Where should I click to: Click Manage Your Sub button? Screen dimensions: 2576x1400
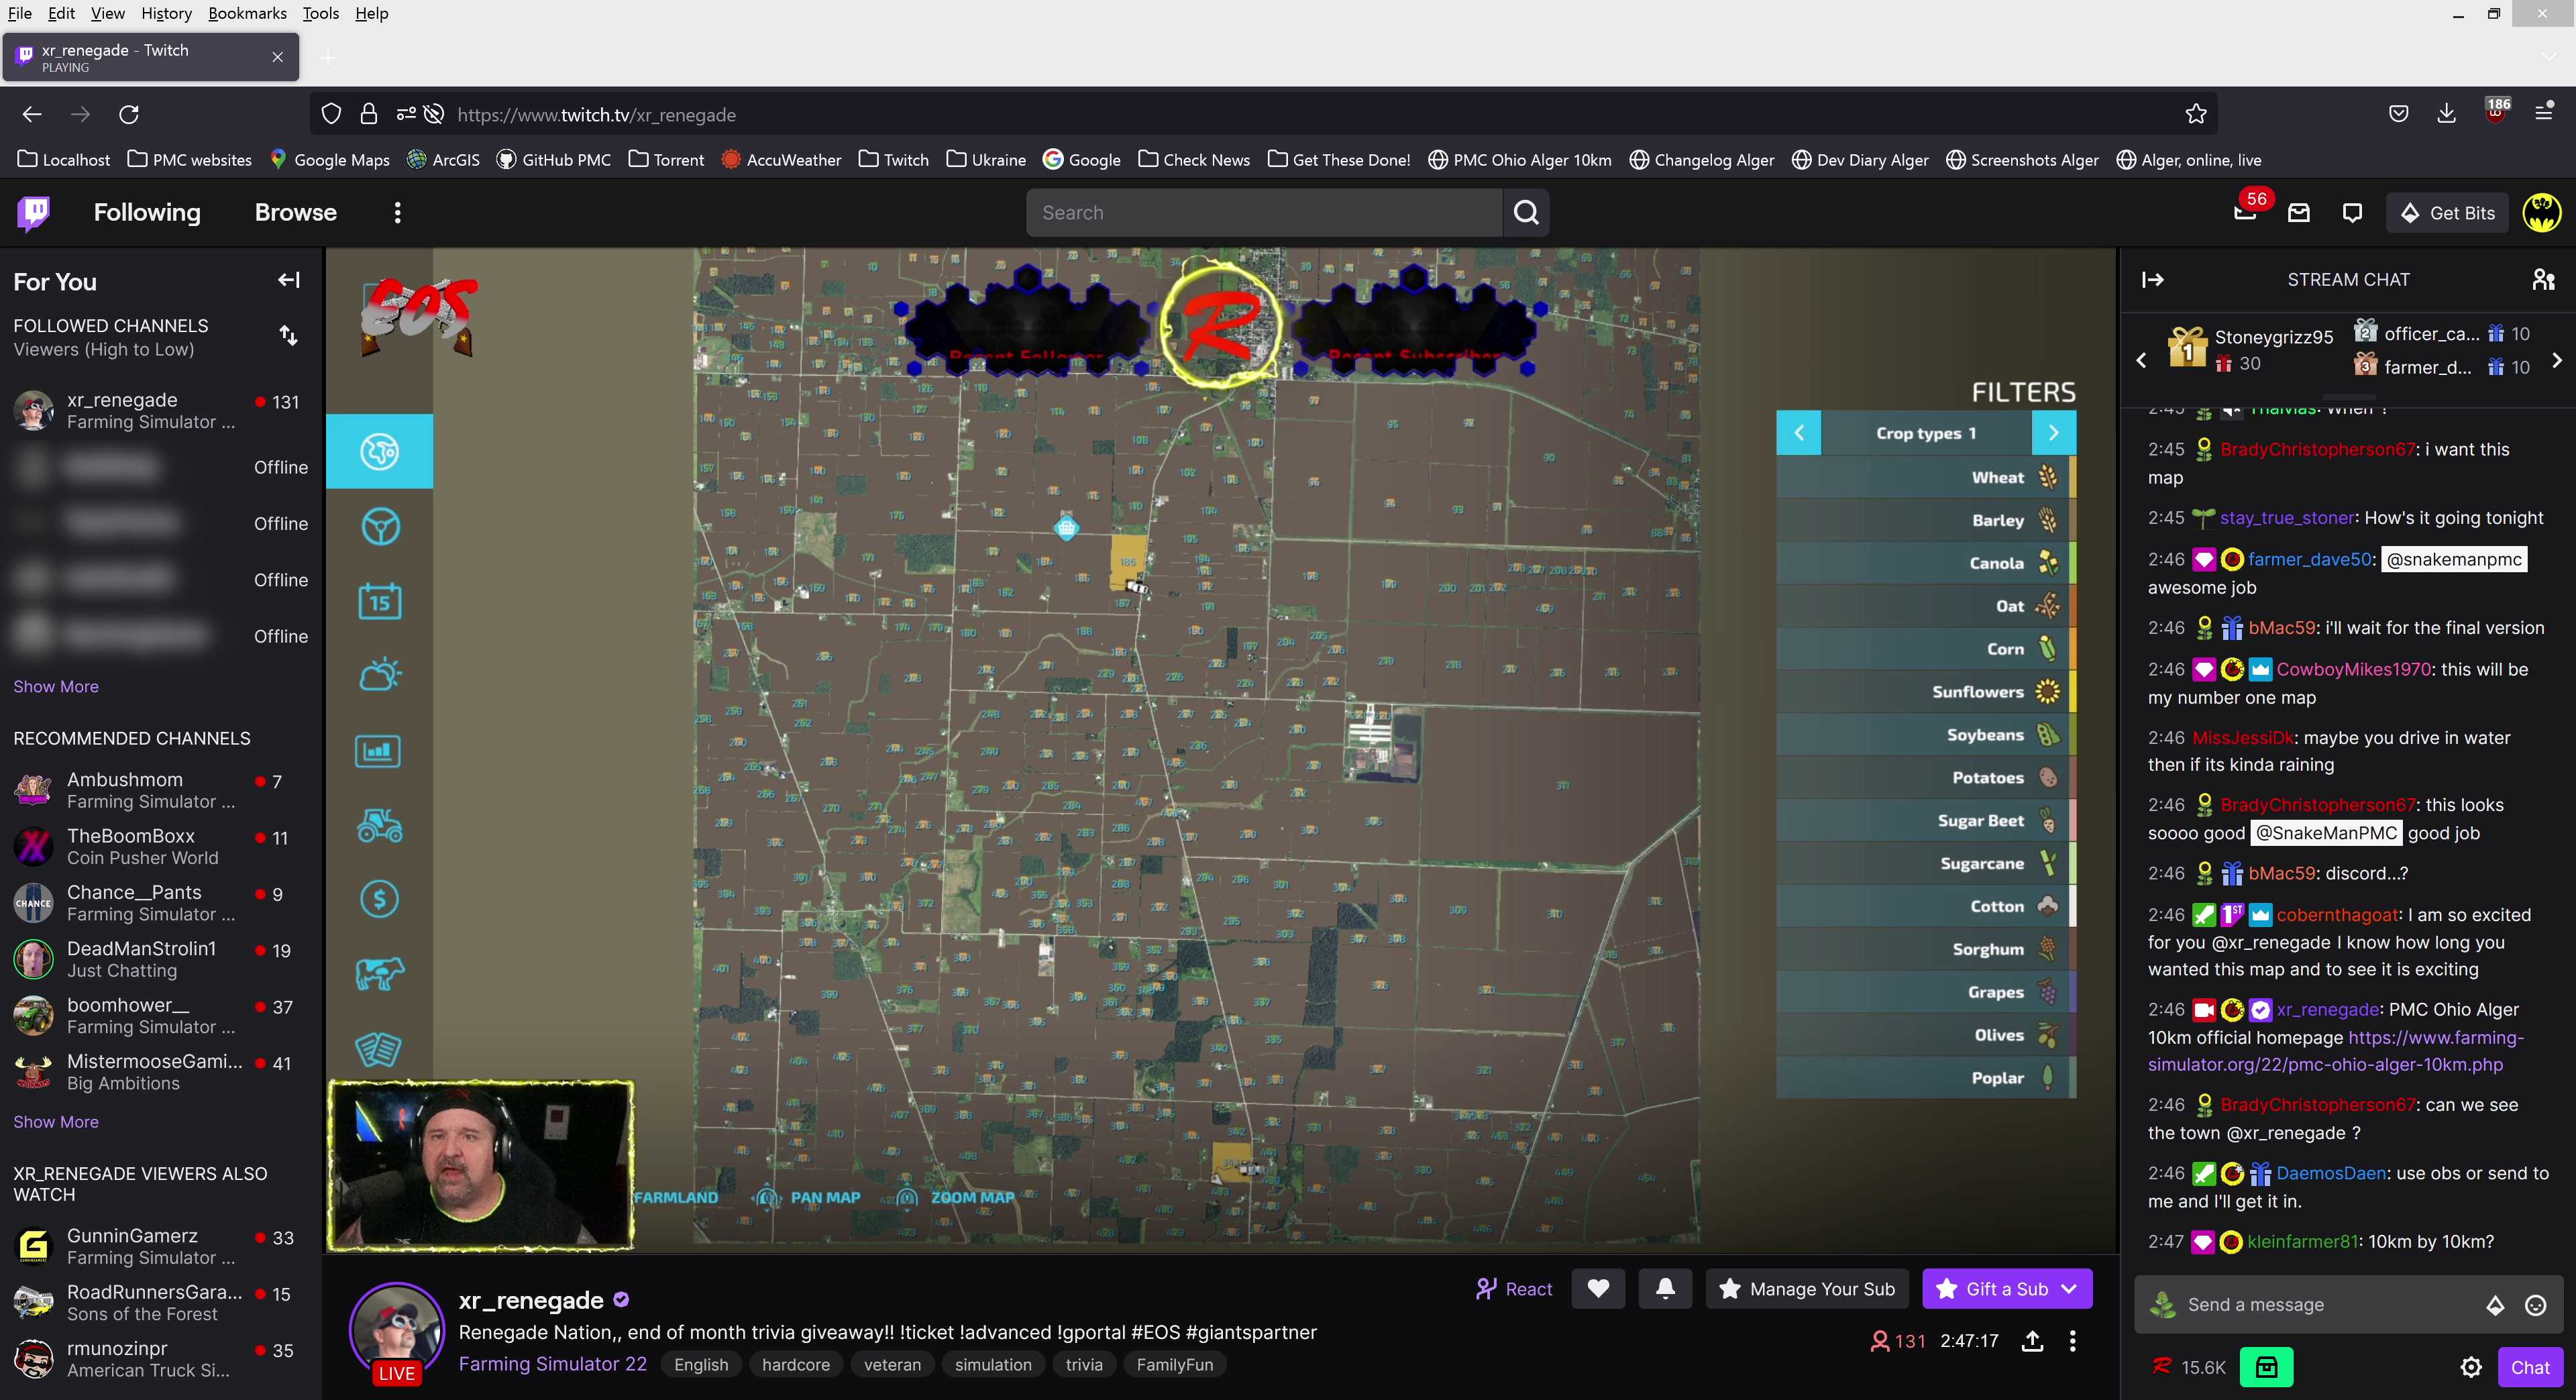pos(1808,1289)
